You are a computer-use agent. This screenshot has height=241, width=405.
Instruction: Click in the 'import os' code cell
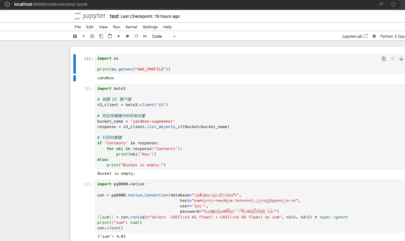250,64
